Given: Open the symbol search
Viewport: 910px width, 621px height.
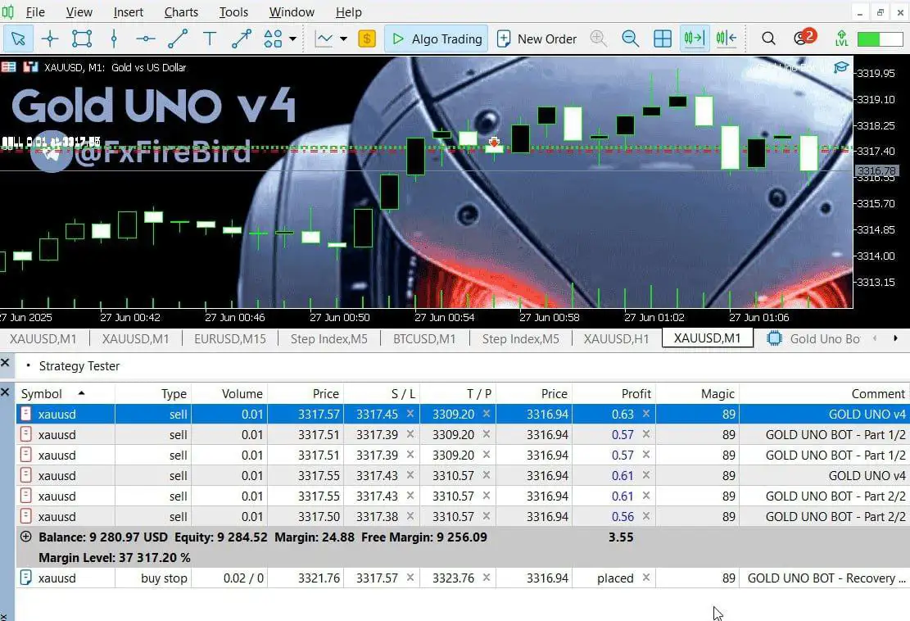Looking at the screenshot, I should pos(768,39).
